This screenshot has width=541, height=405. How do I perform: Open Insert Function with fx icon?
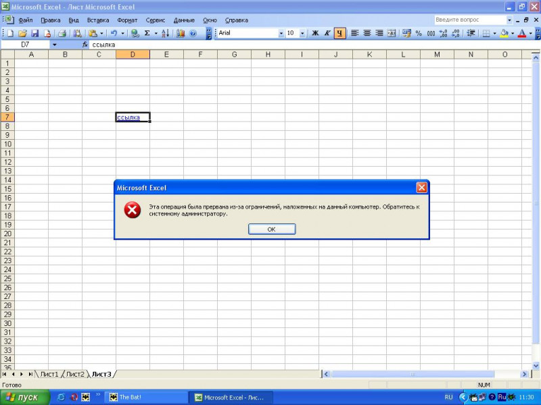pyautogui.click(x=85, y=45)
